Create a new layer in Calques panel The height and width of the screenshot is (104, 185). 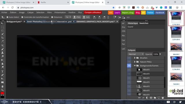pos(159,98)
